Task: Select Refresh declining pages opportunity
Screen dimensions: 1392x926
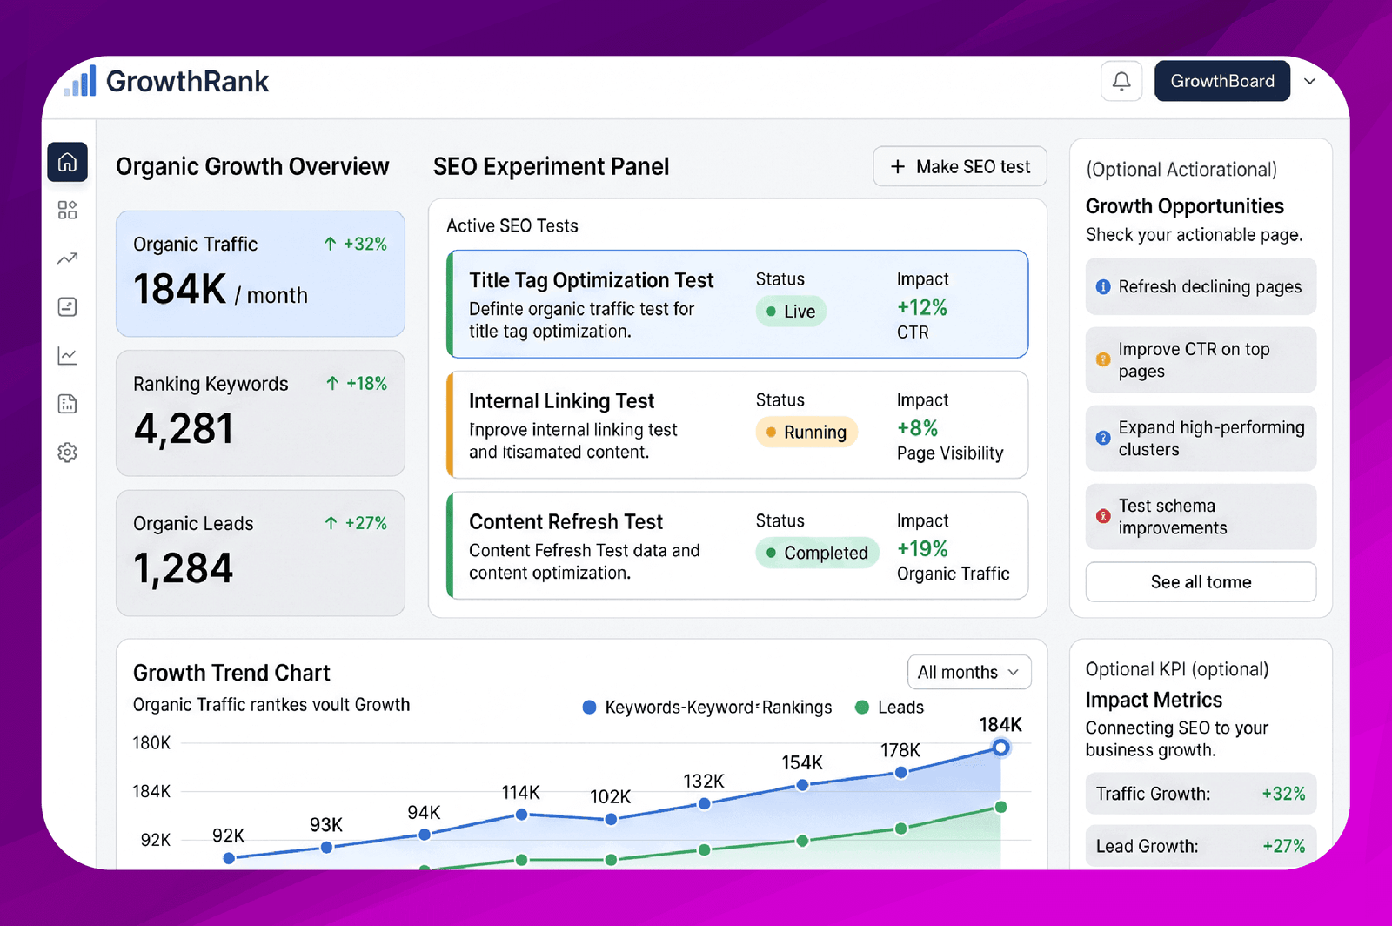Action: 1201,286
